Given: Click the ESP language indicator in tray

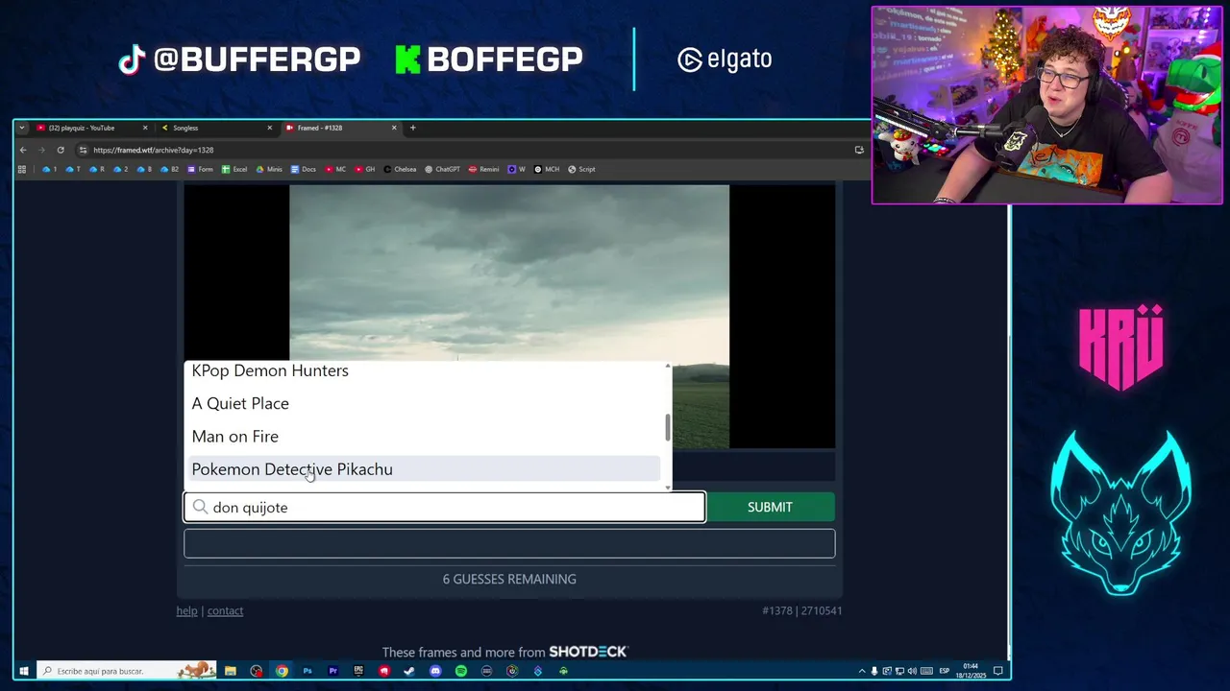Looking at the screenshot, I should [x=944, y=671].
